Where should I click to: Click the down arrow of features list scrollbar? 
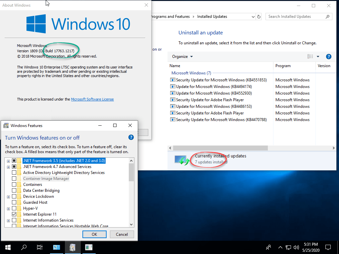131,225
